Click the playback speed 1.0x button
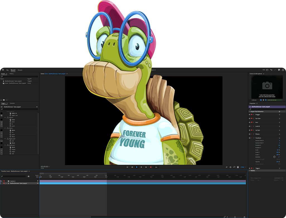The height and width of the screenshot is (218, 286). click(156, 167)
